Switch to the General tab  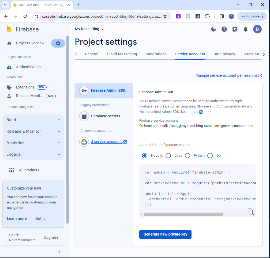(92, 54)
